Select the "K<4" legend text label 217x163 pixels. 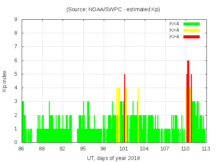(x=174, y=24)
